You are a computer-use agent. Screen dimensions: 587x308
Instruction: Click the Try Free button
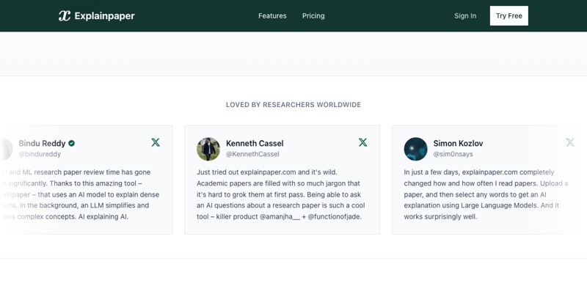tap(509, 15)
